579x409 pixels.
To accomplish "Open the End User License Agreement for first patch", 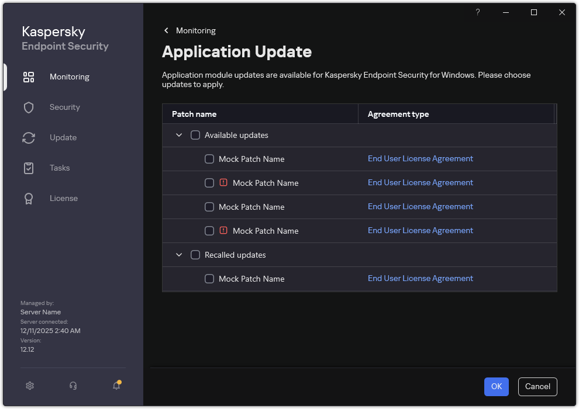I will (420, 158).
